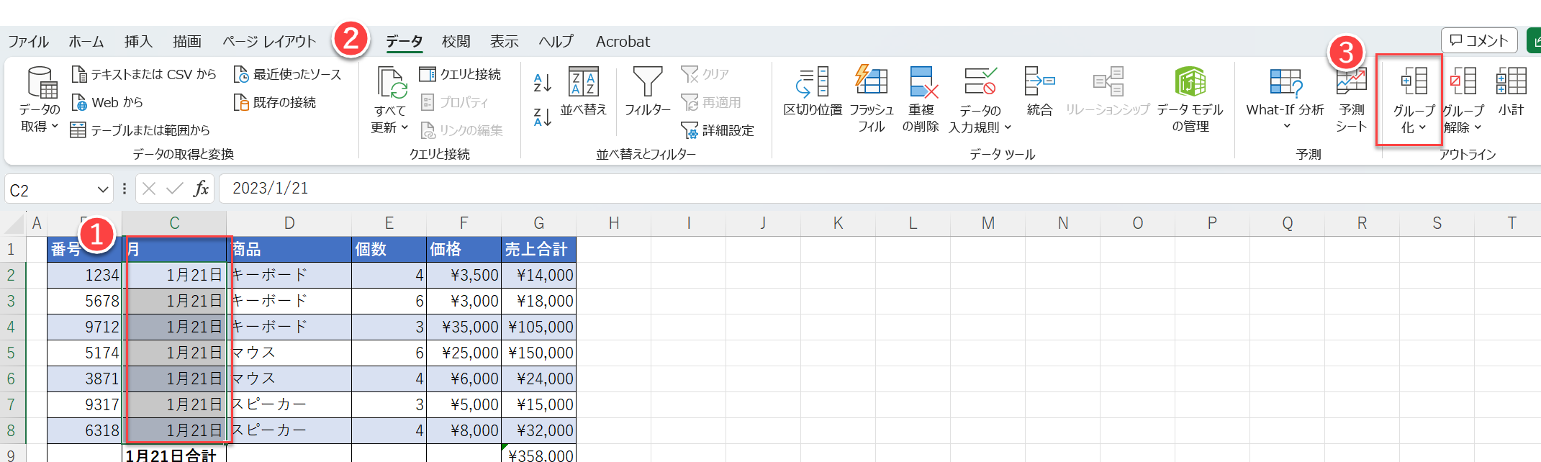Open 最近使ったソース

tap(287, 74)
